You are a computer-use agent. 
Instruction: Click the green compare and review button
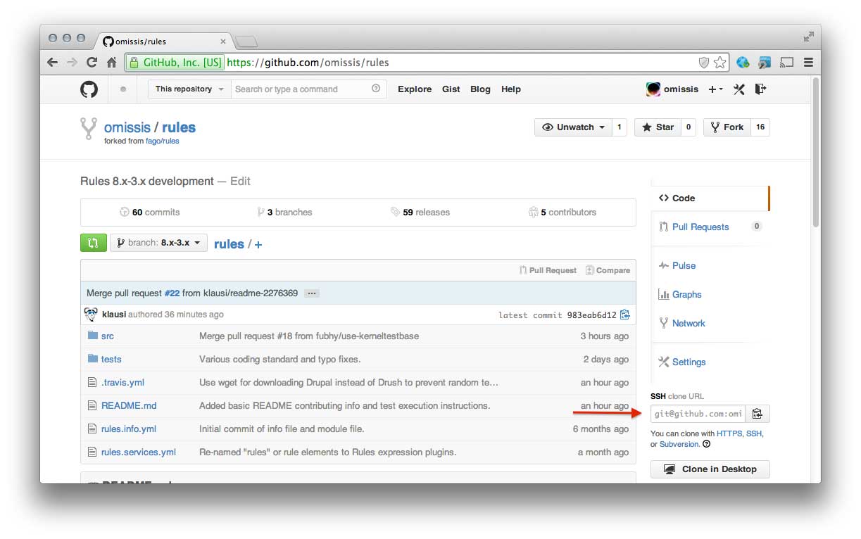point(94,243)
